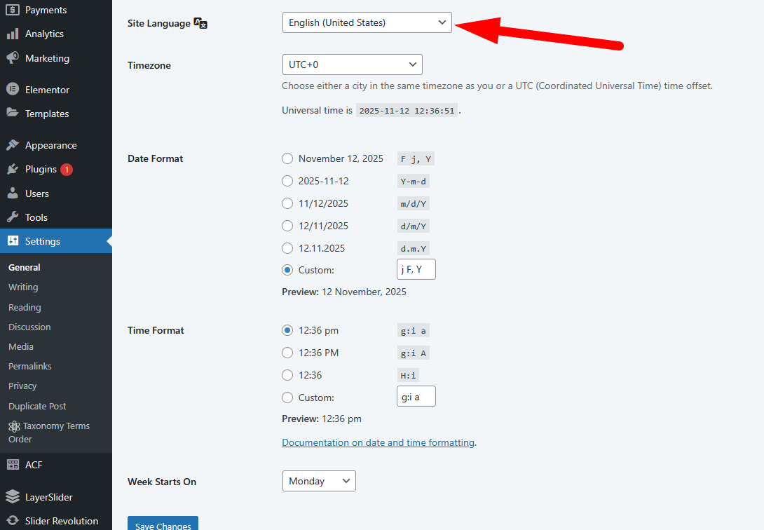This screenshot has height=530, width=764.
Task: Click the LayerSlider stacked layers icon
Action: point(13,497)
